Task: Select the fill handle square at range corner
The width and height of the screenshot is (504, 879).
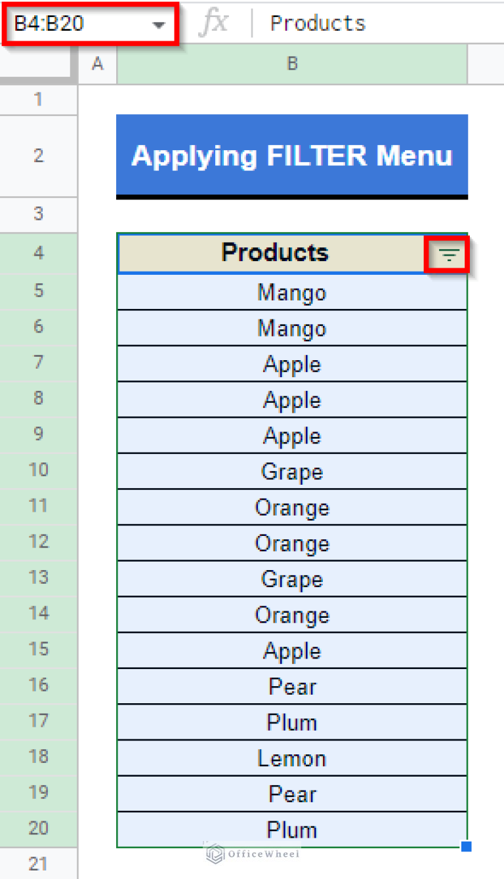Action: pos(468,847)
